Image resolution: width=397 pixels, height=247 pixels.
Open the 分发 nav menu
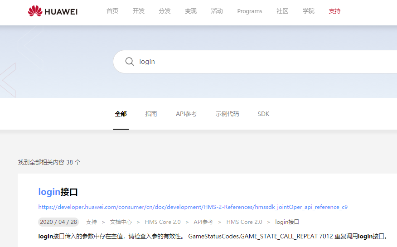[x=165, y=11]
